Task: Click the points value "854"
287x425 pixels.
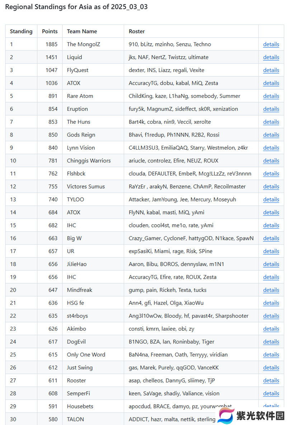Action: pos(53,109)
